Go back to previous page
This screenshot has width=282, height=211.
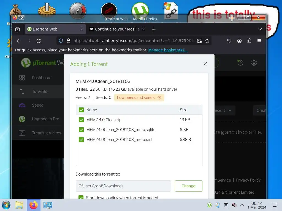point(19,41)
